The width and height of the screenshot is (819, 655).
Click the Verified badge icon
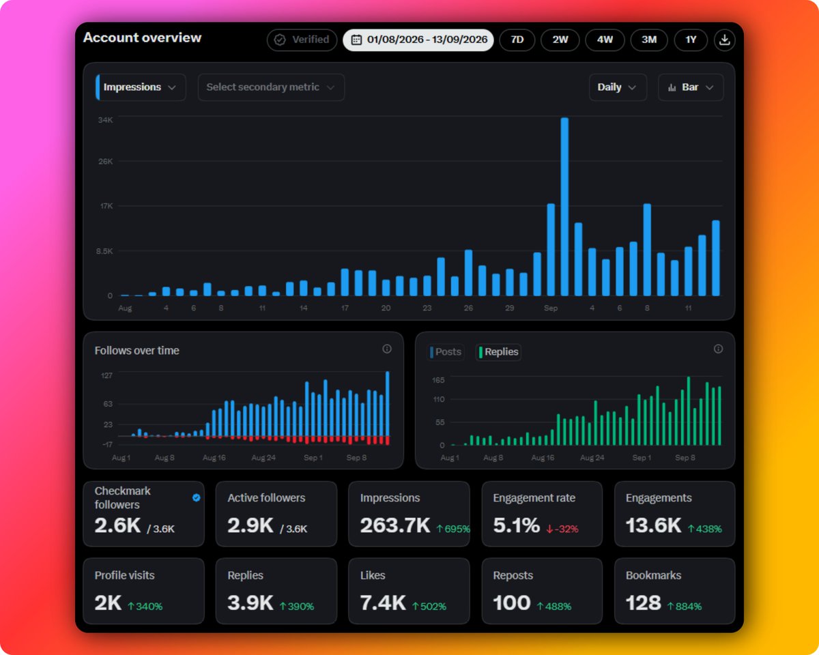tap(280, 40)
